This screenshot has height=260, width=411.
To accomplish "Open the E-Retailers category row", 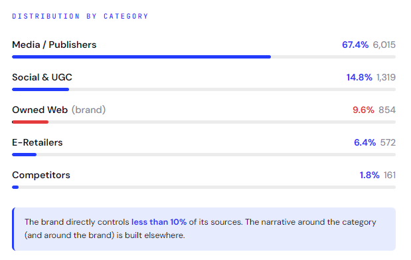I will tap(204, 146).
